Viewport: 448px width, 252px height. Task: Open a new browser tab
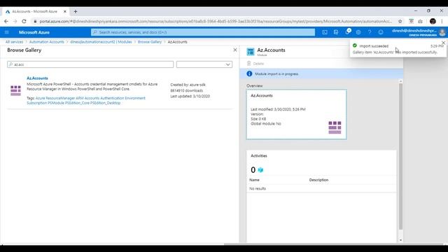(x=76, y=11)
